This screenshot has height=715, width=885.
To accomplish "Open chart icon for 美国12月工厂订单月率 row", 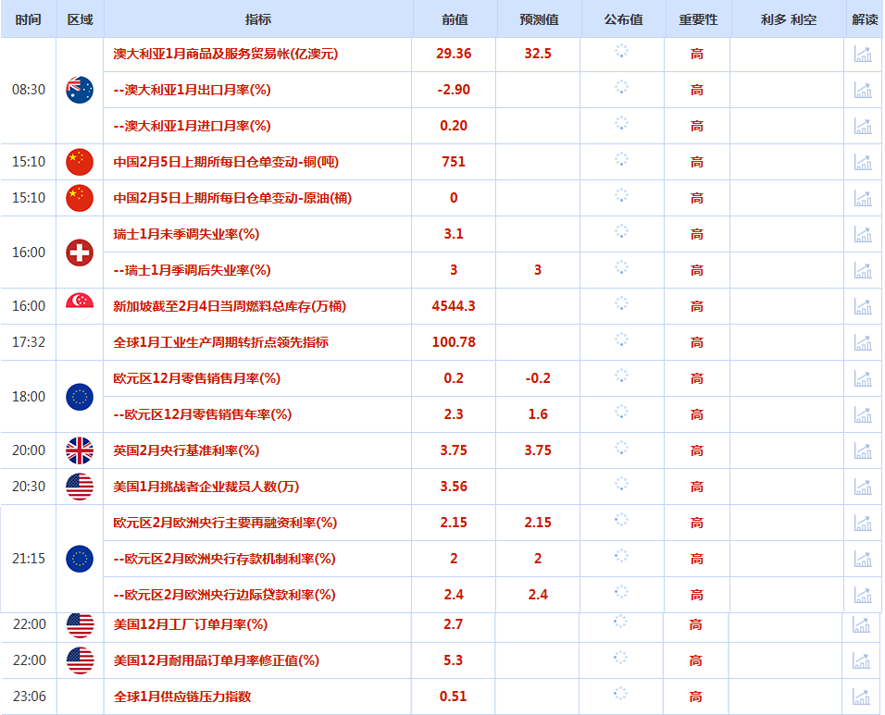I will [x=861, y=624].
